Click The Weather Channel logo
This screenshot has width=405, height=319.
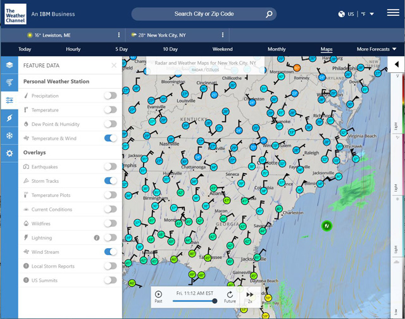(15, 14)
